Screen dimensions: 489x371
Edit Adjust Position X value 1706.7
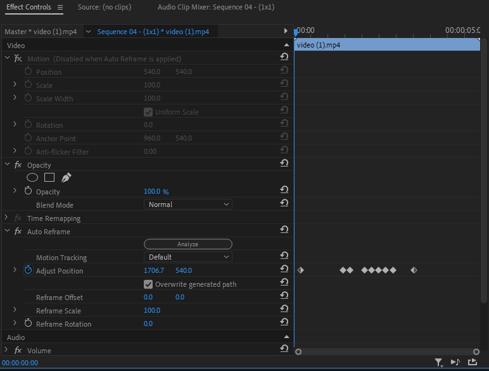click(x=154, y=270)
